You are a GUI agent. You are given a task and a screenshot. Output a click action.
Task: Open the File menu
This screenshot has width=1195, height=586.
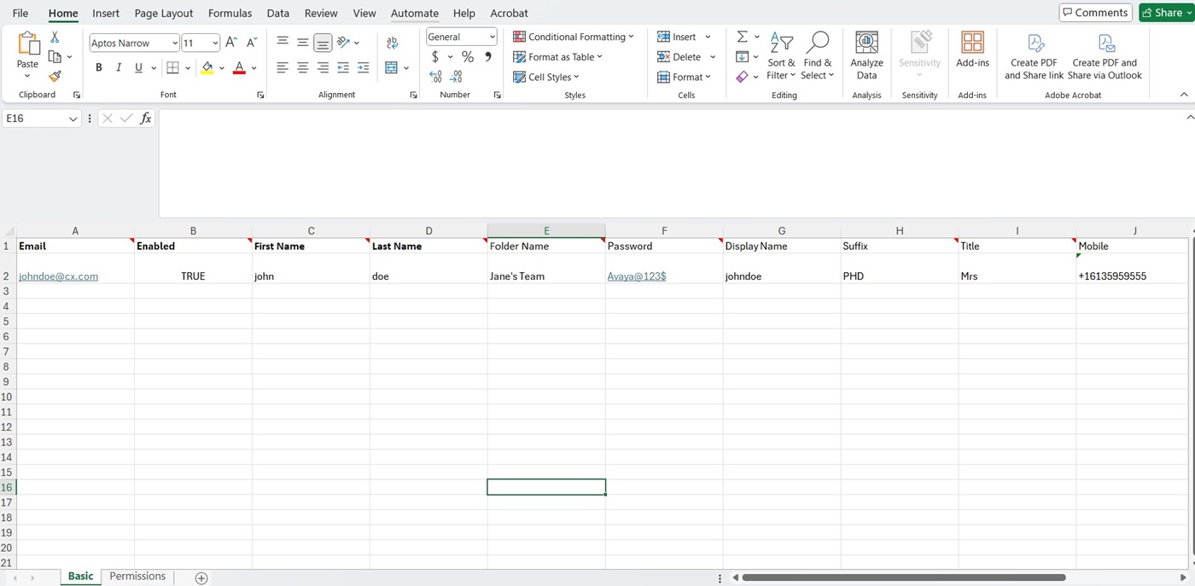20,14
